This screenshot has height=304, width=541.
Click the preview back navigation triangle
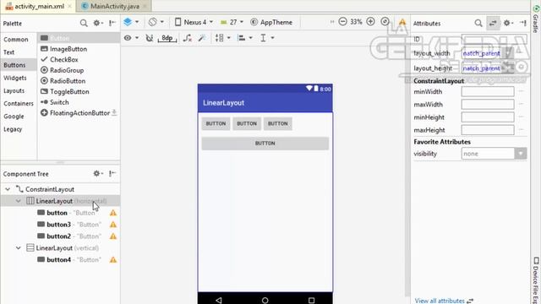(x=219, y=301)
